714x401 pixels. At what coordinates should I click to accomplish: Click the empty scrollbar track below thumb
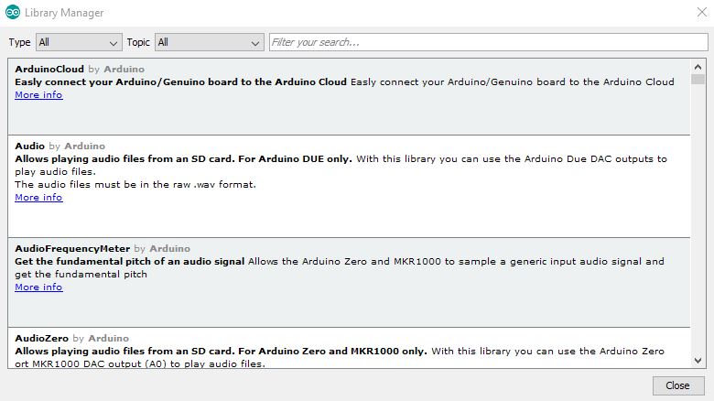coord(698,219)
